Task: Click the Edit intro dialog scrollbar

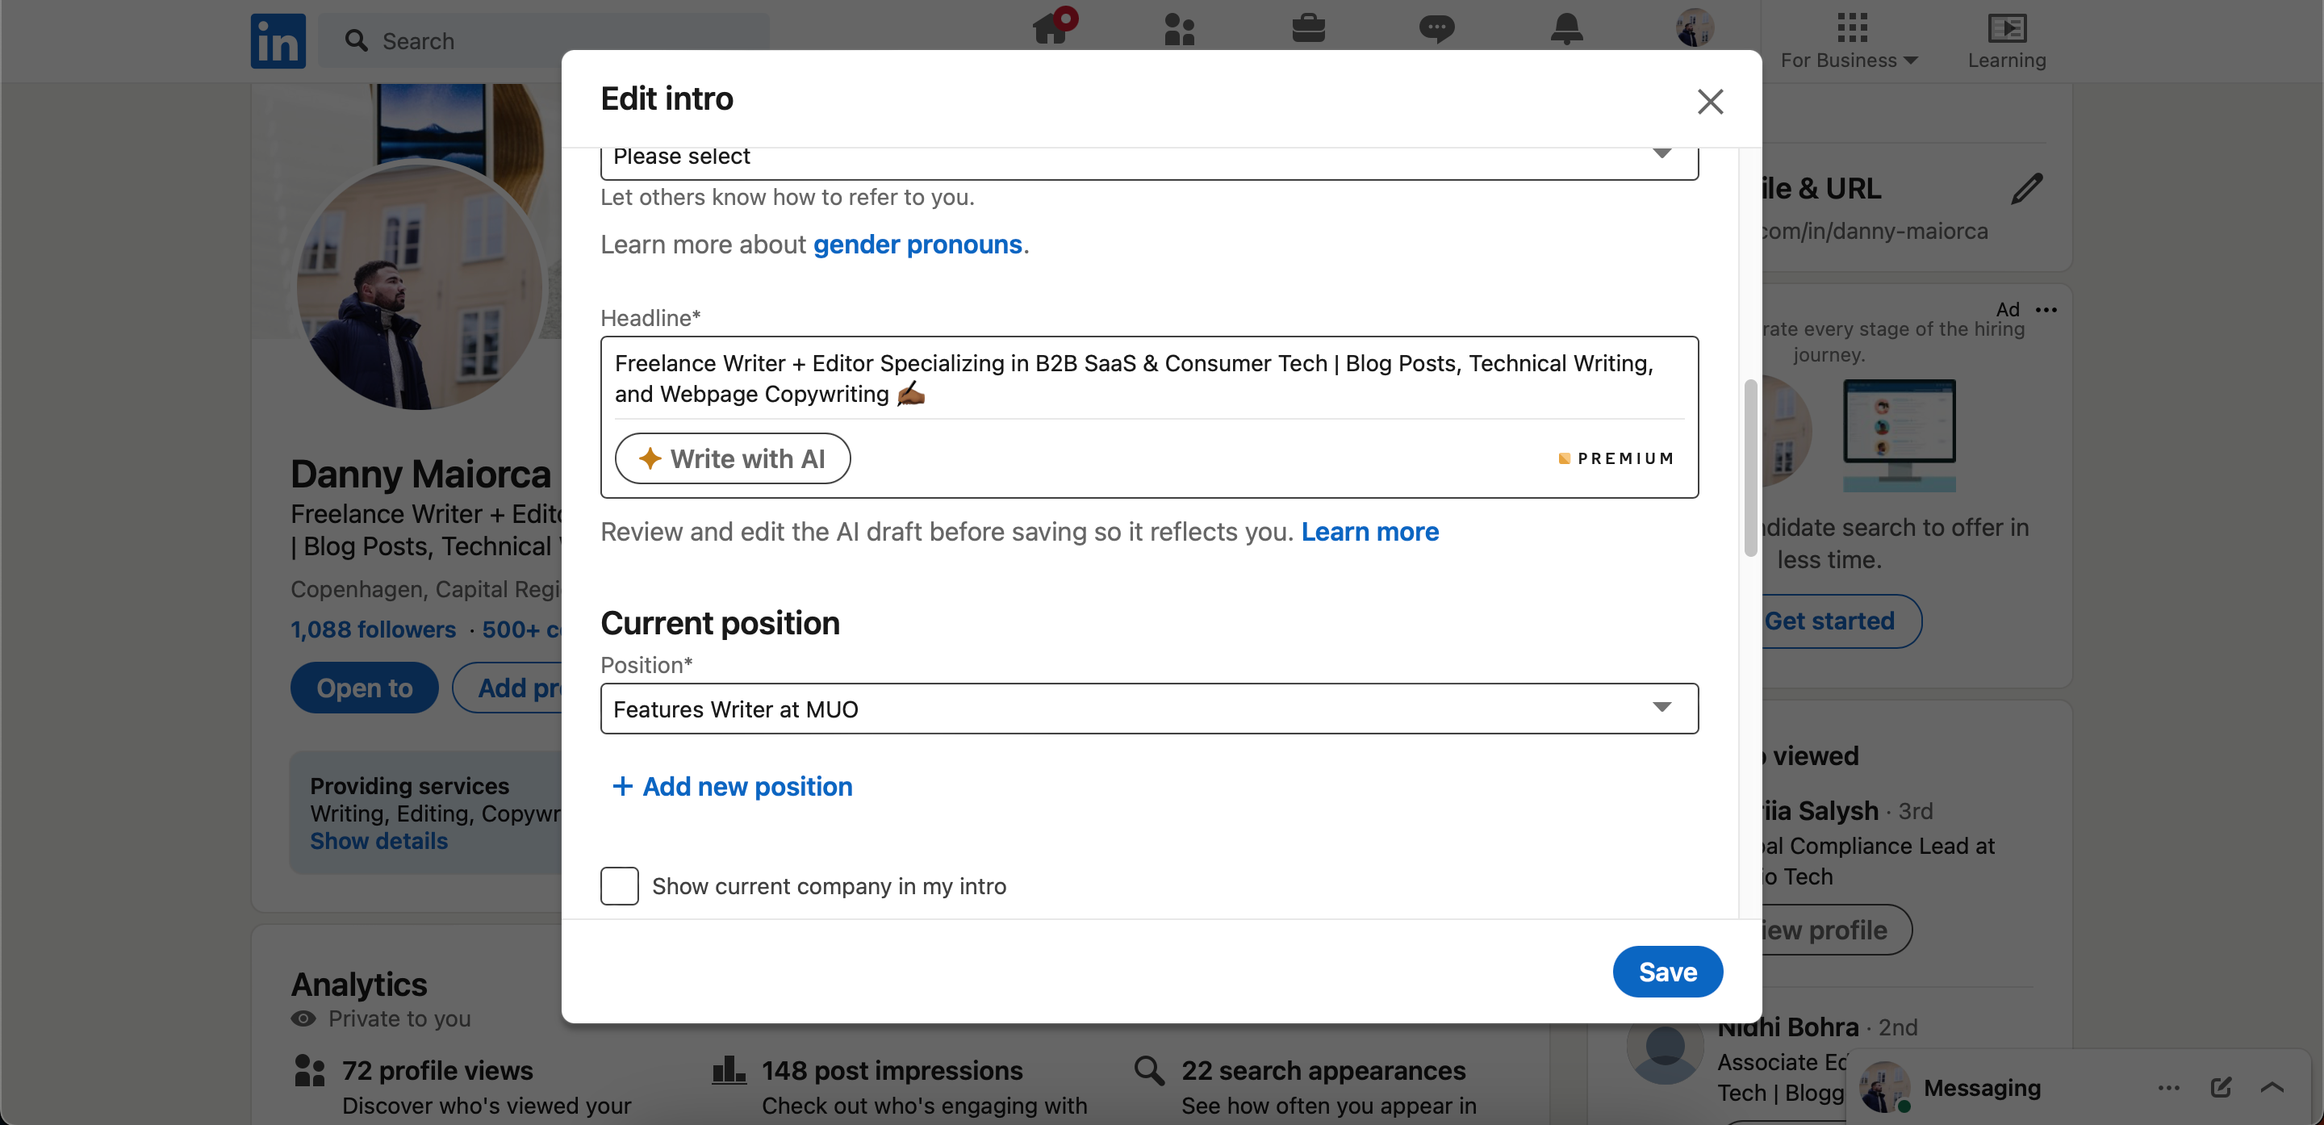Action: pos(1750,467)
